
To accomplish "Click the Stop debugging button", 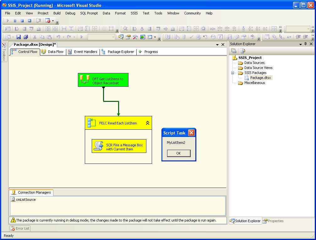I will tap(22, 21).
